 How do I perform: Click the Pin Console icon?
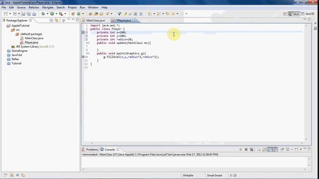tap(282, 150)
